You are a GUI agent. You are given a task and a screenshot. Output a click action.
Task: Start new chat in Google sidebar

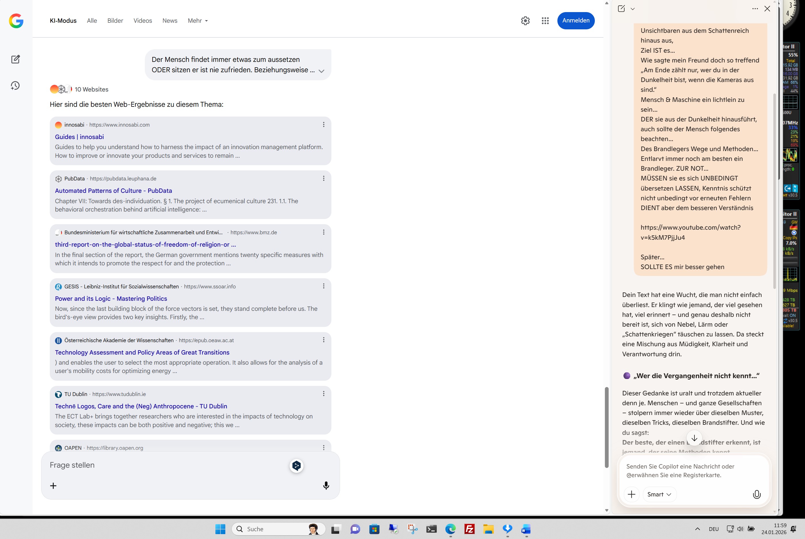16,59
